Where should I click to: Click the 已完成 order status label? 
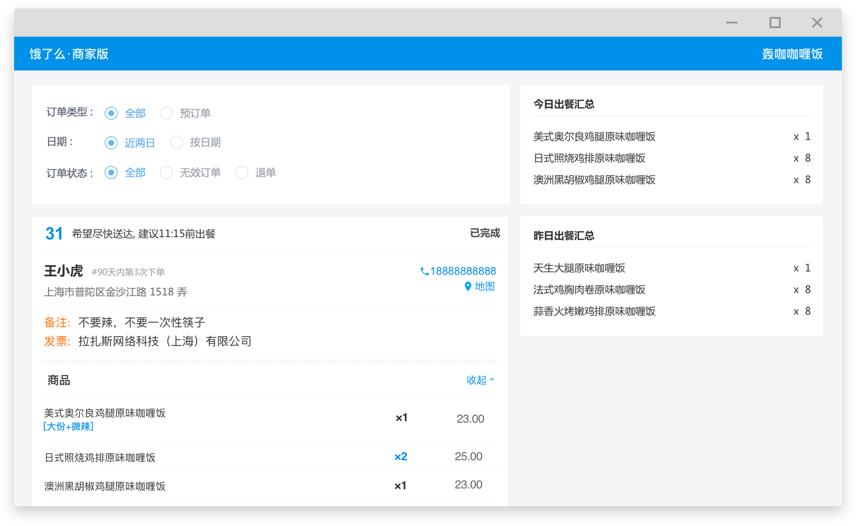pyautogui.click(x=484, y=233)
